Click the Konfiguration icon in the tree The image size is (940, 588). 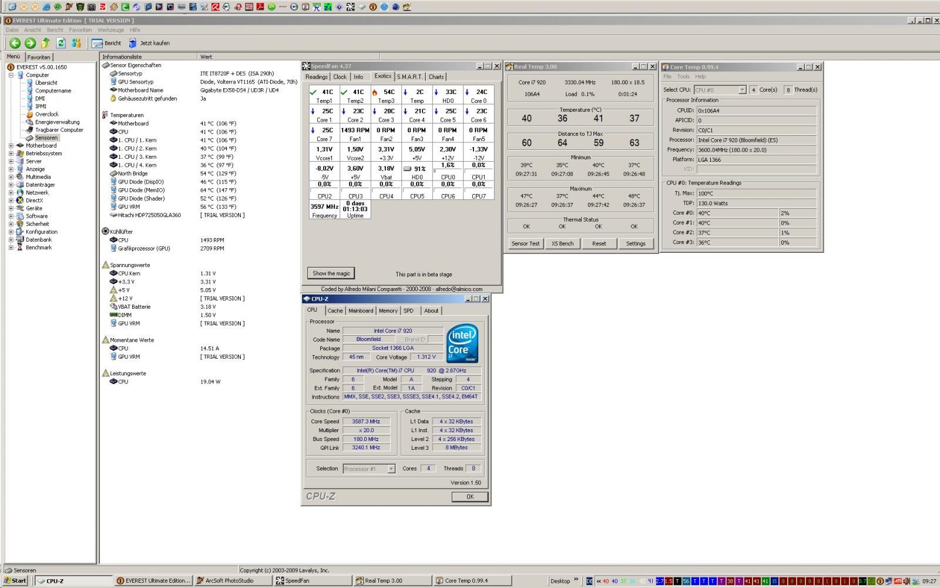20,232
